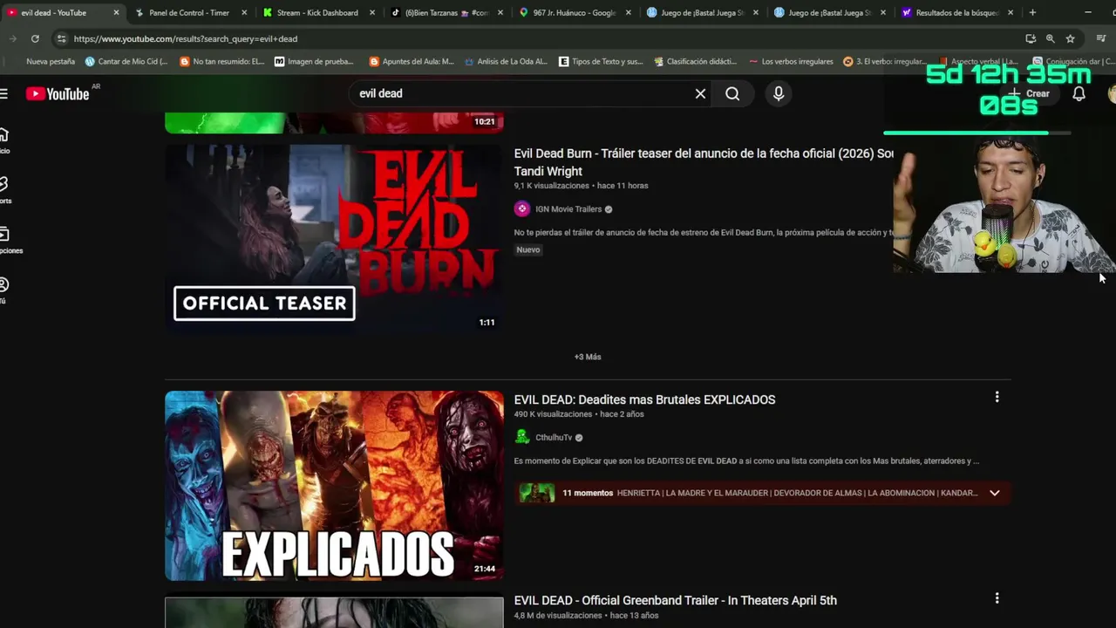Open EVIL DEAD Official Greenband Trailer title

675,600
